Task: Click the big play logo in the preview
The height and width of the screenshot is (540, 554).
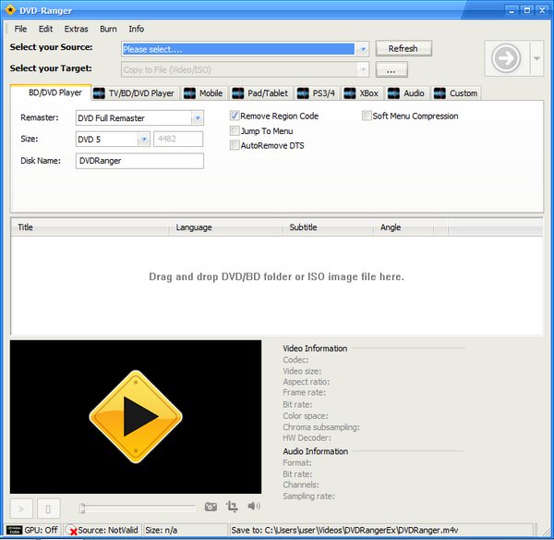Action: coord(136,416)
